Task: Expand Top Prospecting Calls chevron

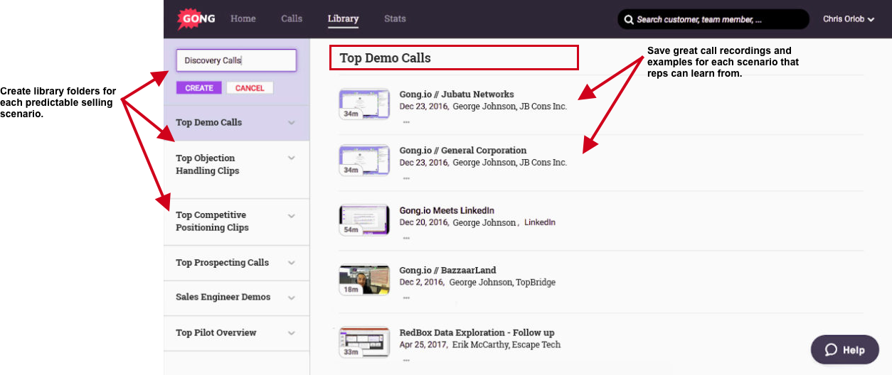Action: tap(291, 263)
